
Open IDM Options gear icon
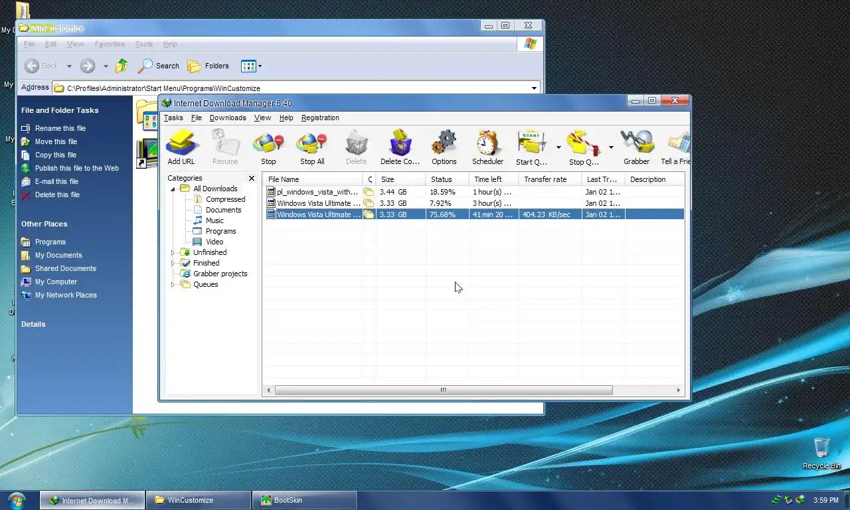tap(444, 147)
